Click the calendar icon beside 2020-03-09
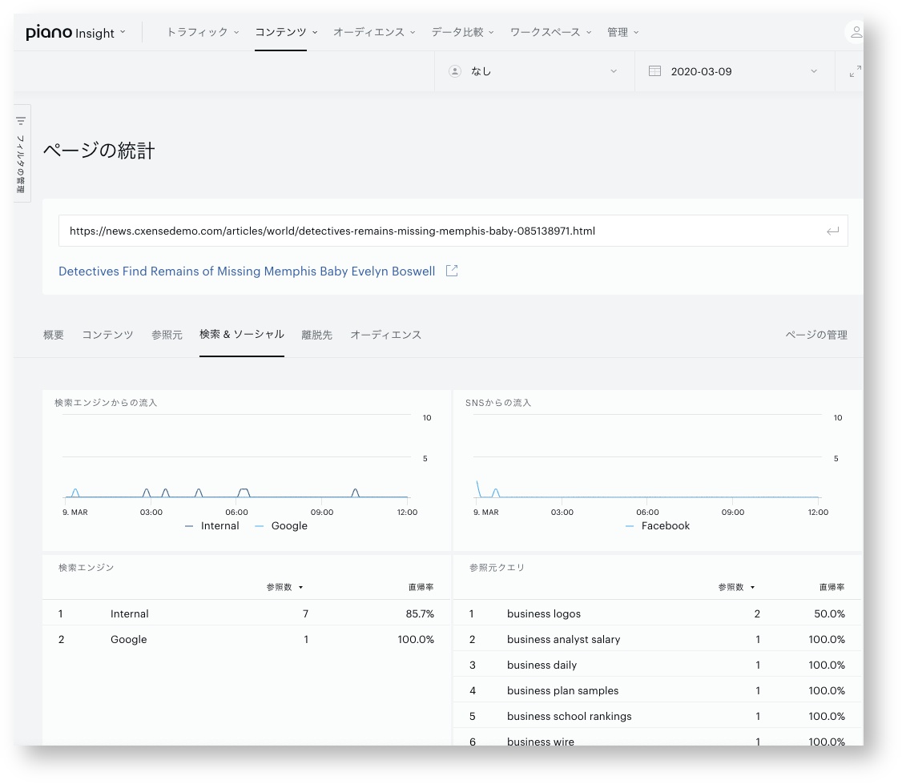Viewport: 902px width, 784px height. coord(654,71)
